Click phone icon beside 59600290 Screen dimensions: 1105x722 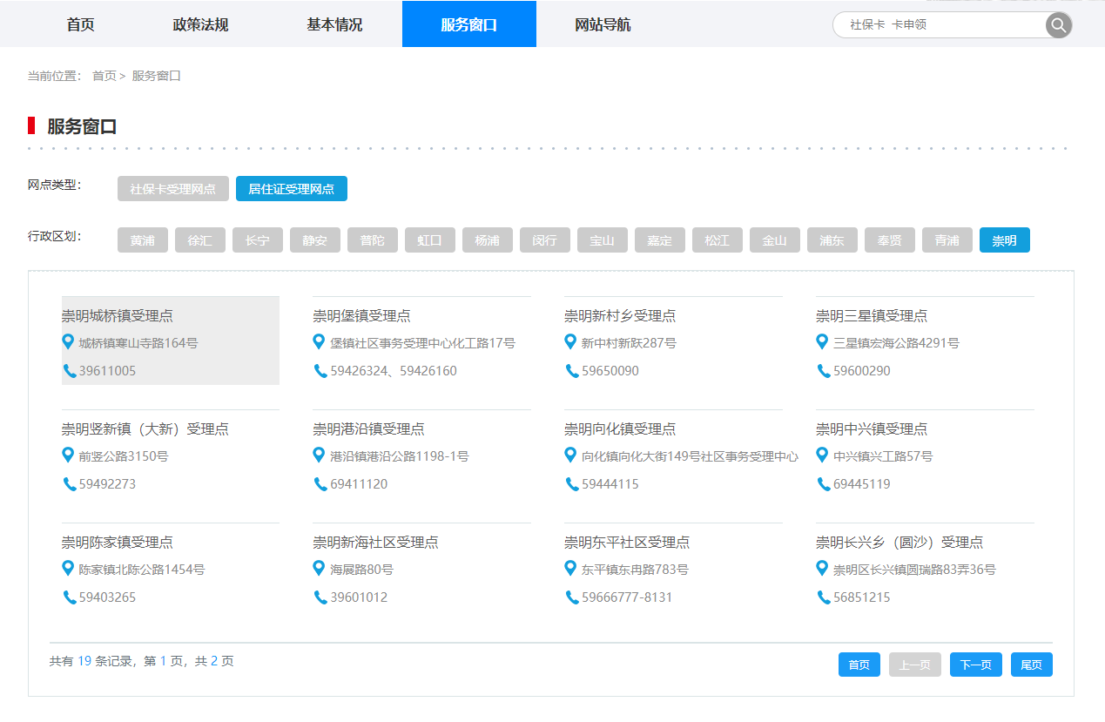click(823, 371)
